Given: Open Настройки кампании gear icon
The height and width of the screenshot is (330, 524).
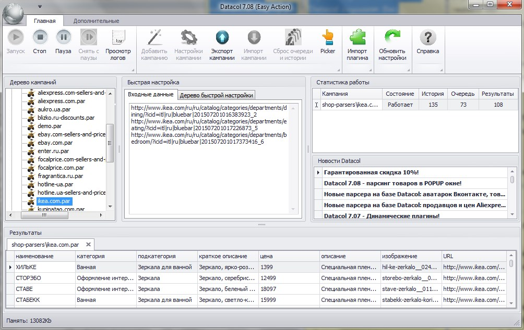Looking at the screenshot, I should tap(188, 37).
